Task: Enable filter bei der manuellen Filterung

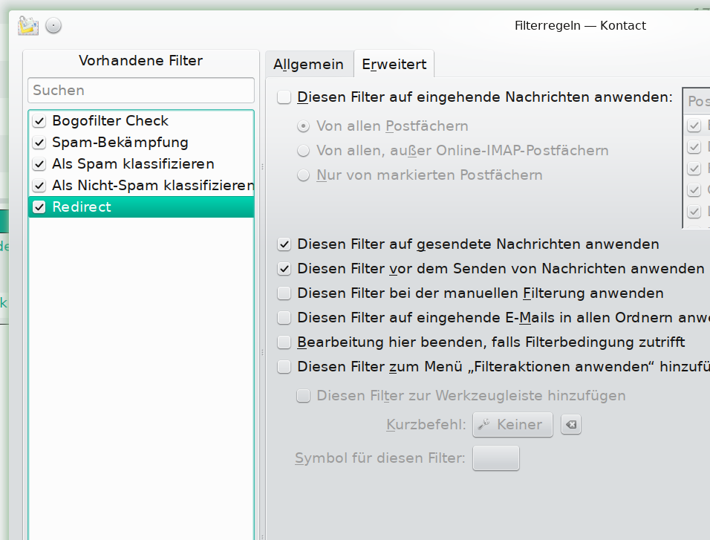Action: pyautogui.click(x=284, y=293)
